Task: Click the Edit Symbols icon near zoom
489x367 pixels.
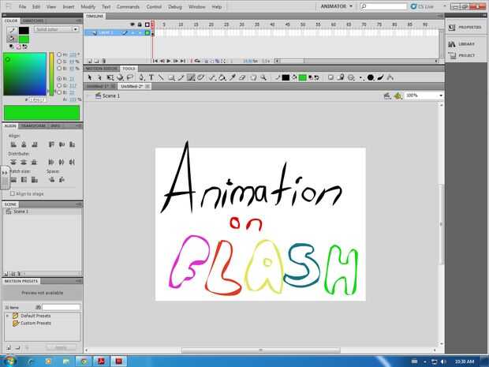Action: (x=398, y=95)
